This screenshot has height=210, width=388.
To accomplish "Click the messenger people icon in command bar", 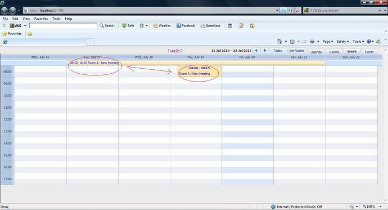I will pyautogui.click(x=378, y=41).
